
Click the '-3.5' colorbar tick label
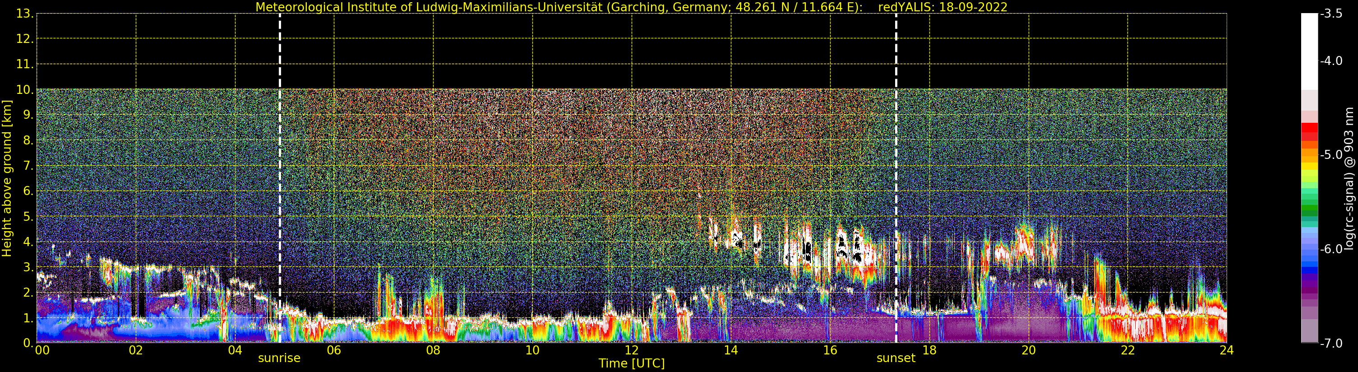(x=1331, y=14)
